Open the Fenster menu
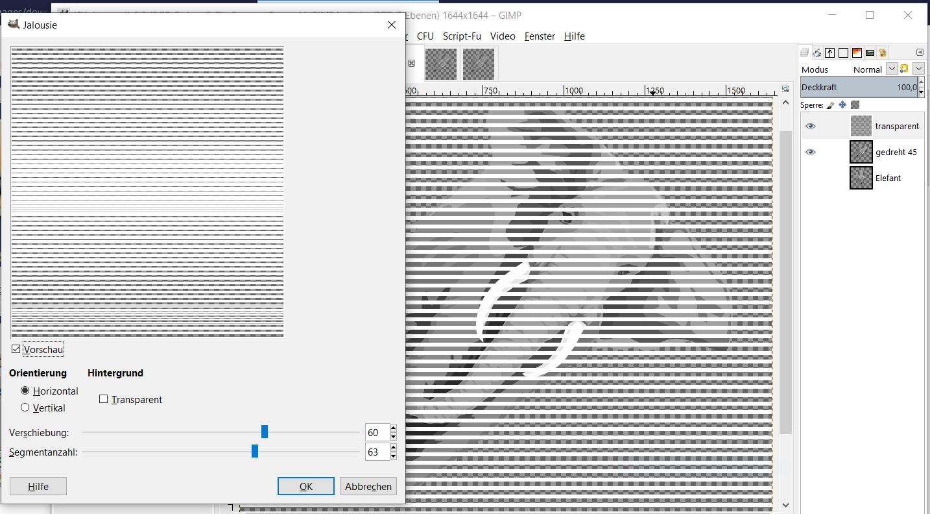 point(540,36)
